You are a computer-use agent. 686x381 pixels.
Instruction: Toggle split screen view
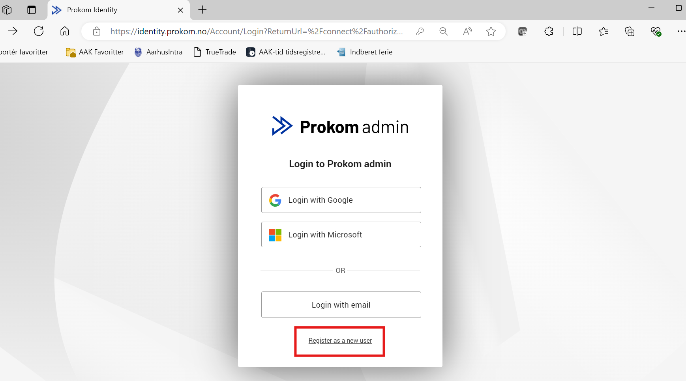coord(577,32)
